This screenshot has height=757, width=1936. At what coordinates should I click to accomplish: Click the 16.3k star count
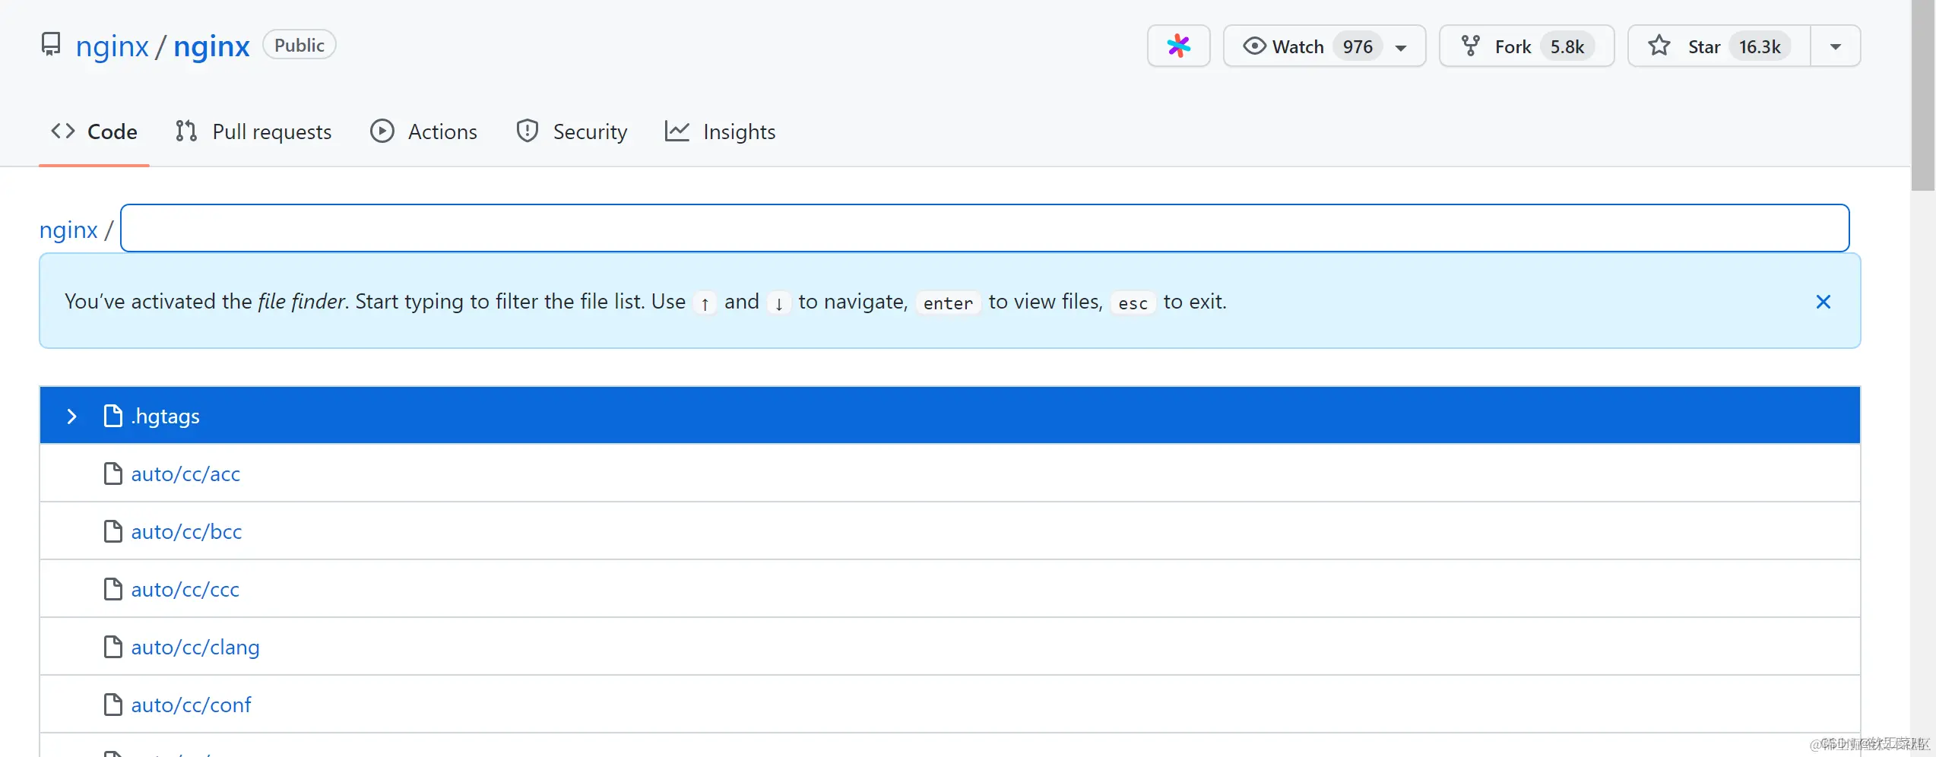pyautogui.click(x=1760, y=46)
